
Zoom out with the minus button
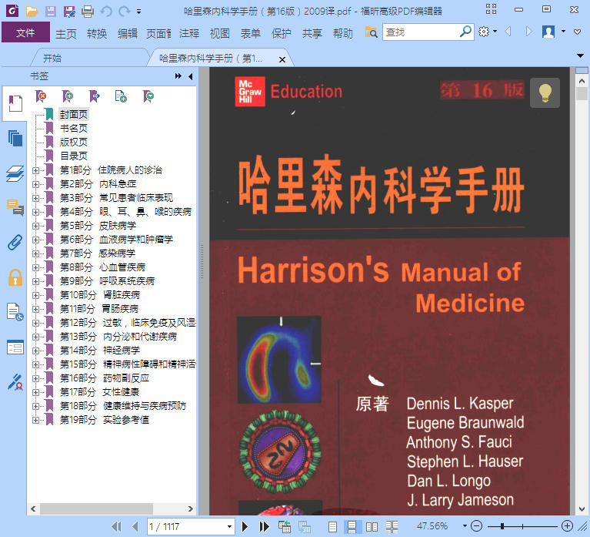pyautogui.click(x=476, y=526)
